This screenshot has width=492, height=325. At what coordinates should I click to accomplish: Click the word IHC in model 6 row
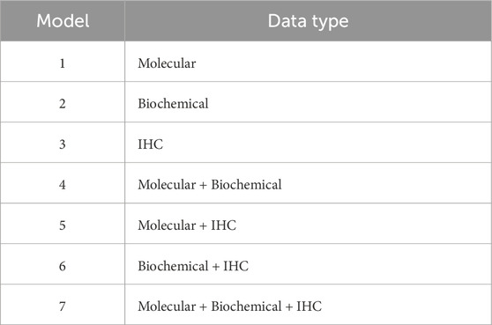coord(236,266)
